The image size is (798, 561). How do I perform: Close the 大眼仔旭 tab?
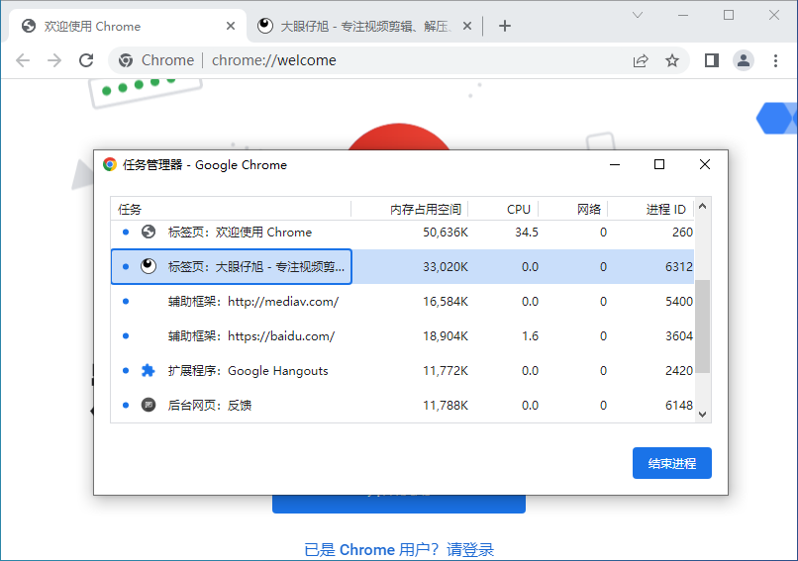467,26
